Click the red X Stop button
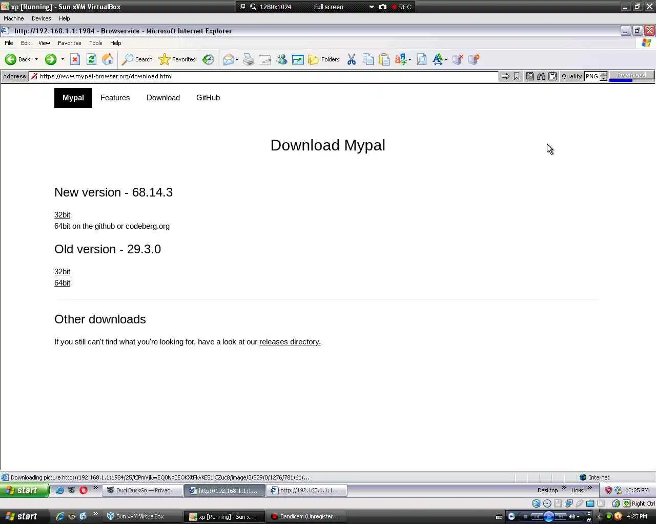 point(75,59)
